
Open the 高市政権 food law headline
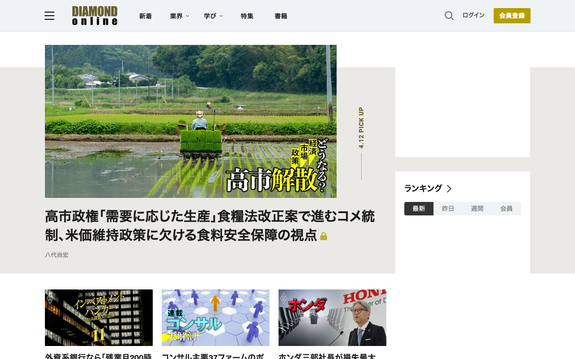[x=210, y=226]
